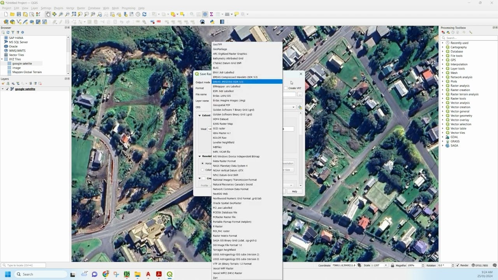The width and height of the screenshot is (498, 280).
Task: Toggle google satelite layer visibility checkbox
Action: pos(7,89)
